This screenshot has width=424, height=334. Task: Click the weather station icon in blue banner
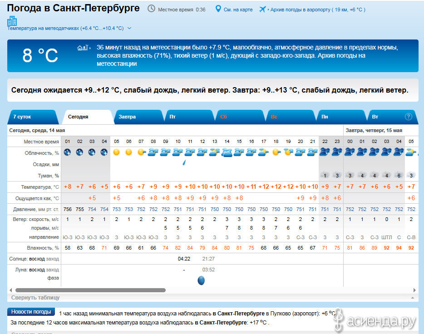[83, 48]
